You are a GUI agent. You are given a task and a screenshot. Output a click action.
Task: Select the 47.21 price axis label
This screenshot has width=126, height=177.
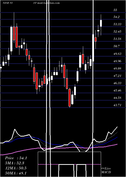click(x=117, y=76)
